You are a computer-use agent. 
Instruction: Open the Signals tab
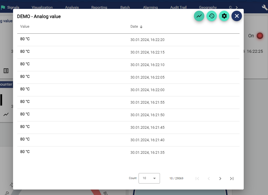[x=13, y=7]
